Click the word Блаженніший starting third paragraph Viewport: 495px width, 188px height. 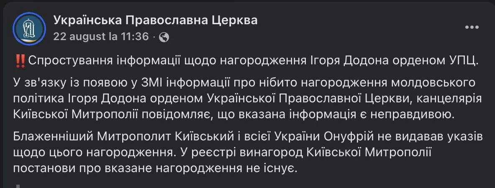54,137
